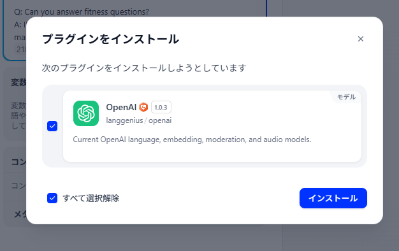Click the orange verified badge next to OpenAI
The height and width of the screenshot is (251, 399).
(143, 107)
